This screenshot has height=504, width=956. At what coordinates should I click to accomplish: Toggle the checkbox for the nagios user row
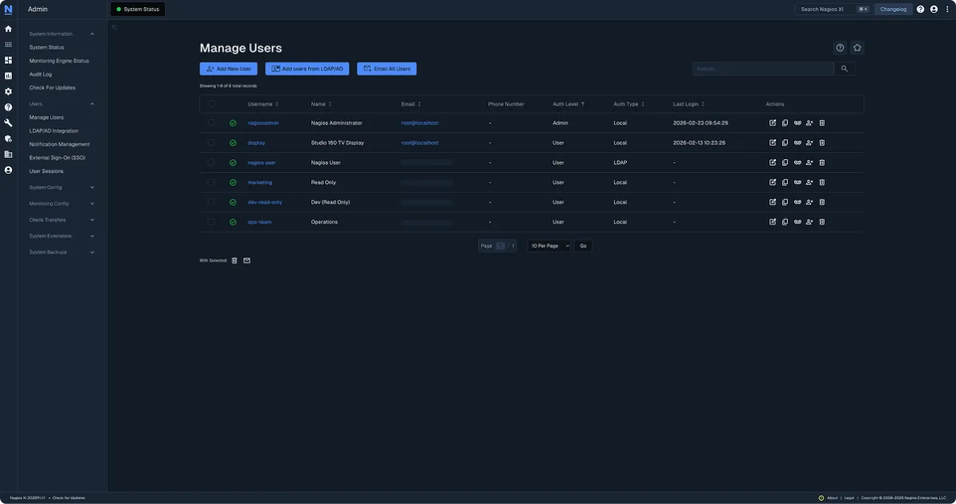pos(209,161)
